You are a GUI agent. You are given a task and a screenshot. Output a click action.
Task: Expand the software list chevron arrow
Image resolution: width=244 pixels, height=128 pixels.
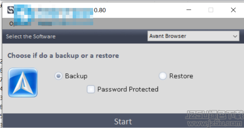click(x=235, y=36)
